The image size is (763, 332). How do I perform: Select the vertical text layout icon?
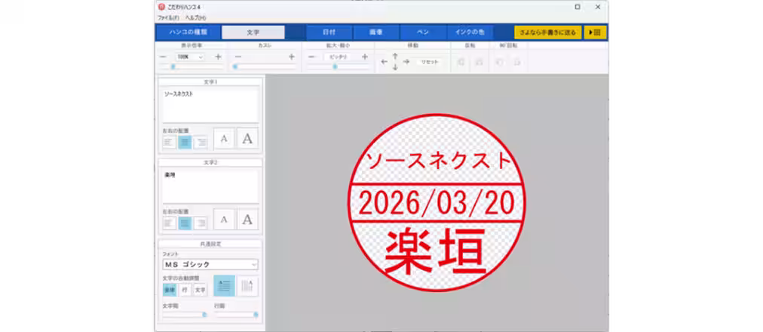click(247, 286)
